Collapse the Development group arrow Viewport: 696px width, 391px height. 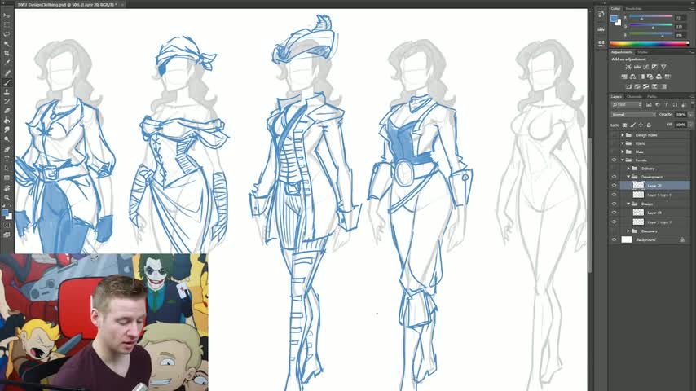point(628,177)
